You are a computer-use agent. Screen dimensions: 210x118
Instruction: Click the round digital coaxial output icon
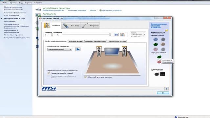point(157,74)
